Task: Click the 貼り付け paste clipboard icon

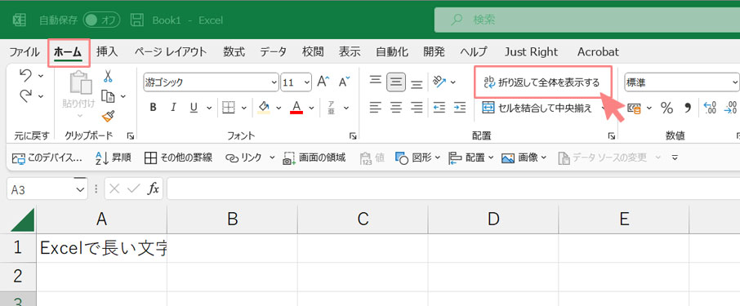Action: (80, 82)
